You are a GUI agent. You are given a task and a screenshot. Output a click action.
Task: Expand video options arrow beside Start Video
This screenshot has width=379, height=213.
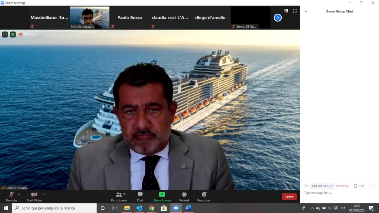click(43, 194)
